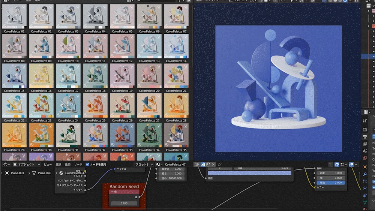The image size is (375, 211).
Task: Open the Object Constraints tab
Action: 365,196
